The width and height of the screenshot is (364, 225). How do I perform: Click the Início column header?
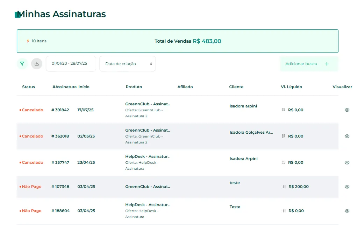(x=84, y=87)
